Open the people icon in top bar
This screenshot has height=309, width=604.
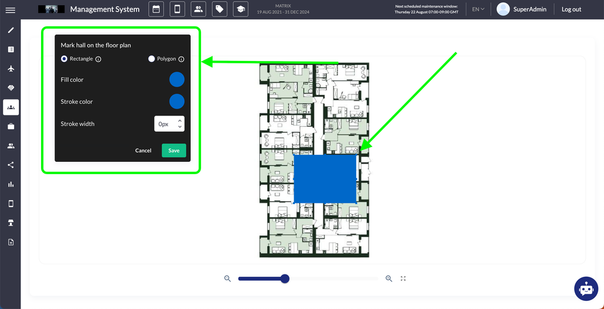[x=199, y=9]
